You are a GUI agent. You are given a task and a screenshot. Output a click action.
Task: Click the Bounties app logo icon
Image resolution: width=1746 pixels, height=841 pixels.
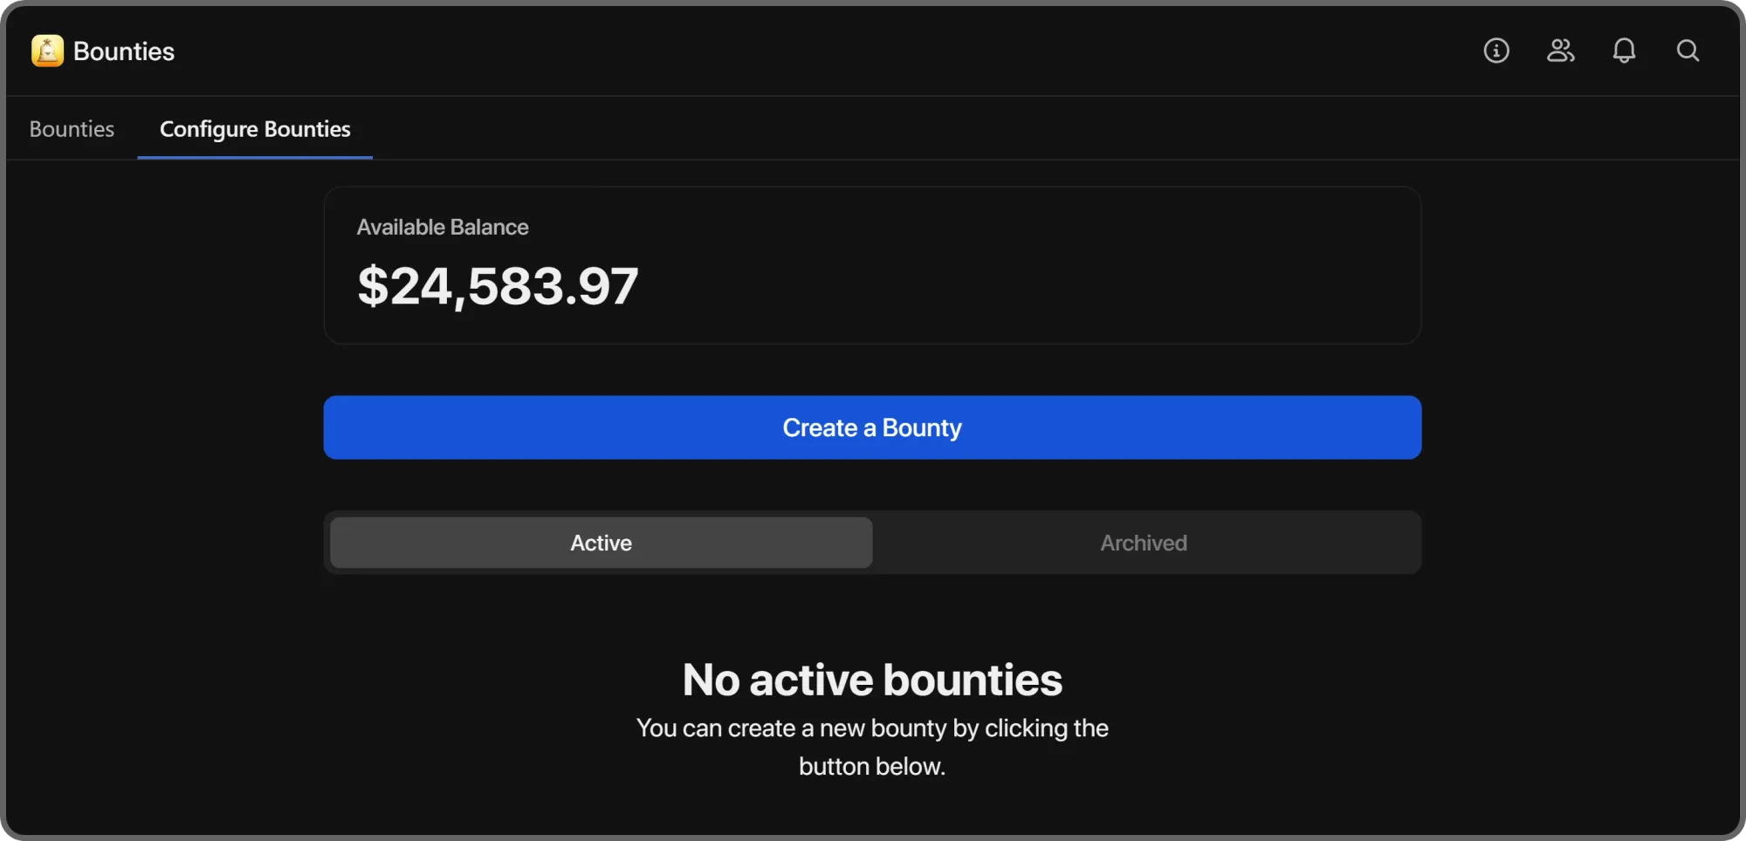(47, 51)
